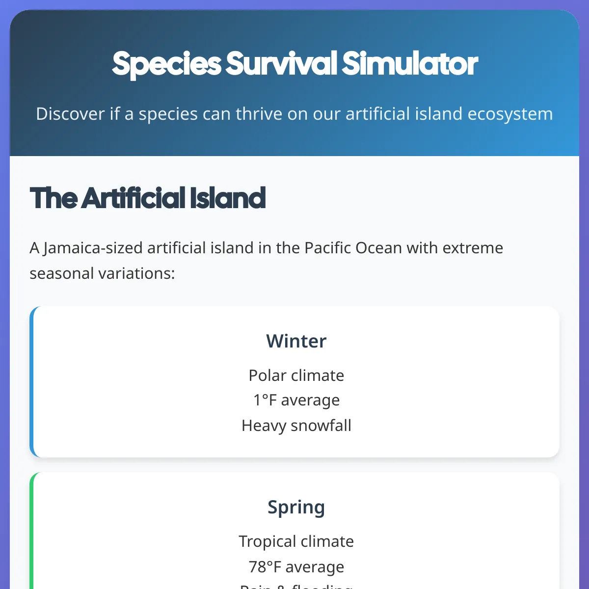This screenshot has width=589, height=589.
Task: Select the subtitle about artificial island ecosystem
Action: pos(294,114)
